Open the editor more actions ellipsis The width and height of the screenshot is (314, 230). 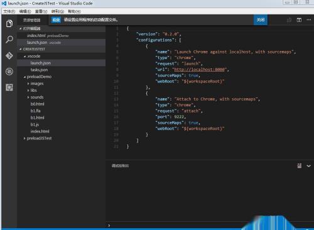309,19
